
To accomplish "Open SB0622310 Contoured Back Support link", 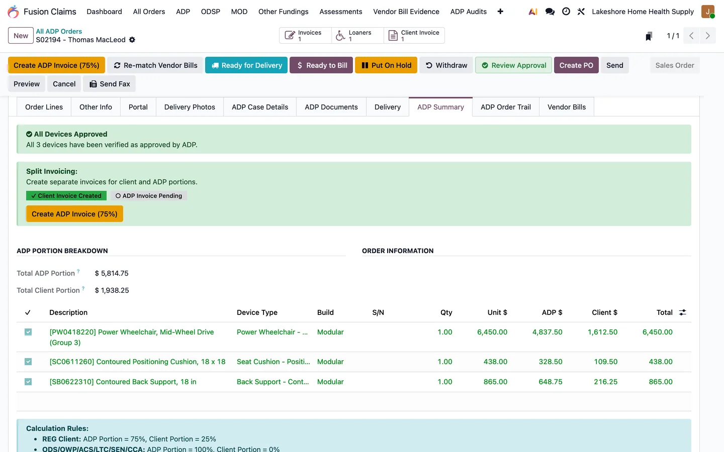I will pos(123,382).
